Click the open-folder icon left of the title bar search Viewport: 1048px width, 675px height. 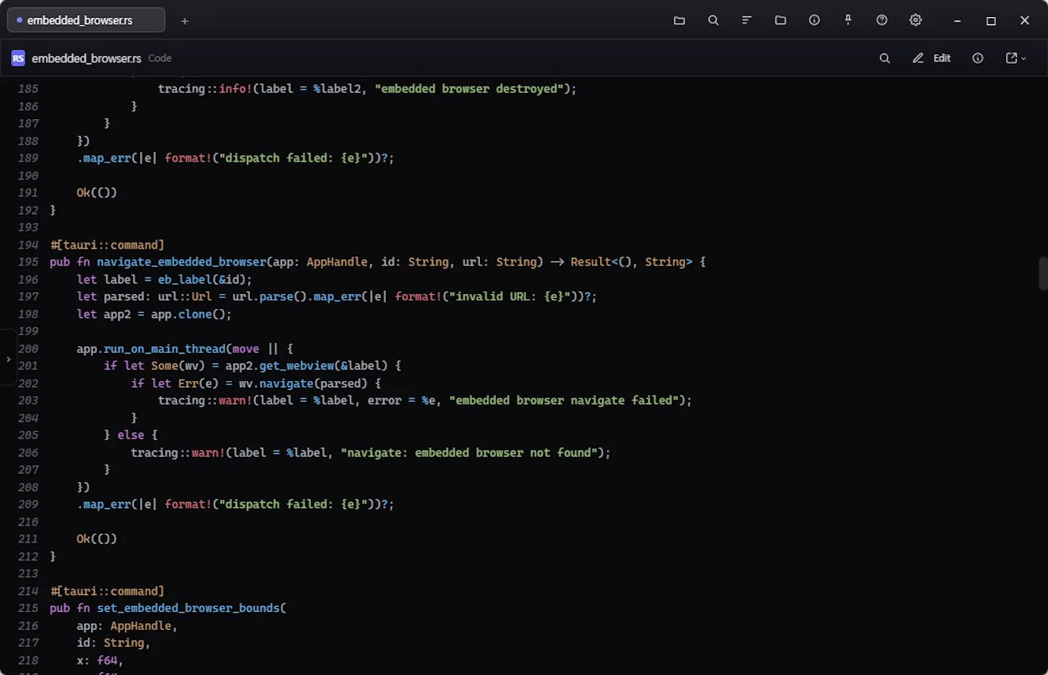679,20
